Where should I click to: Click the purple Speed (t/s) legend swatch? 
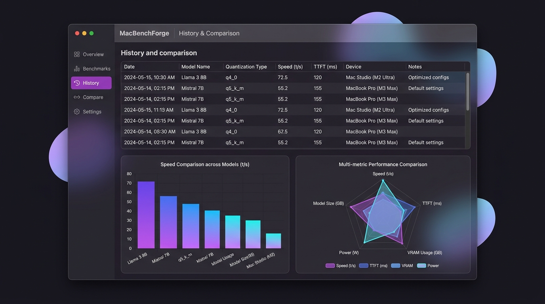click(x=330, y=266)
